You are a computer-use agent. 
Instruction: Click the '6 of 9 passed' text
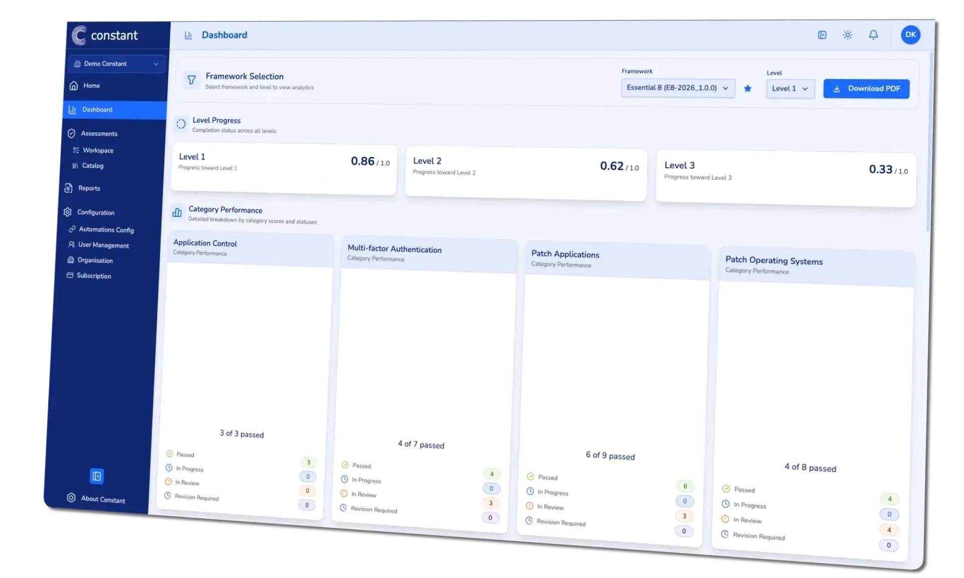[610, 456]
